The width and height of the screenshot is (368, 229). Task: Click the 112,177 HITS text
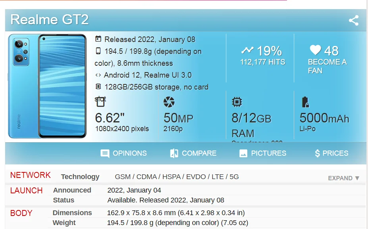click(263, 62)
